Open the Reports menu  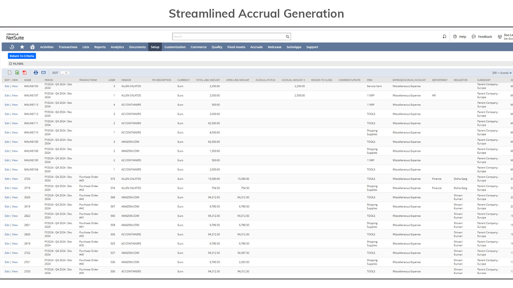click(x=100, y=47)
